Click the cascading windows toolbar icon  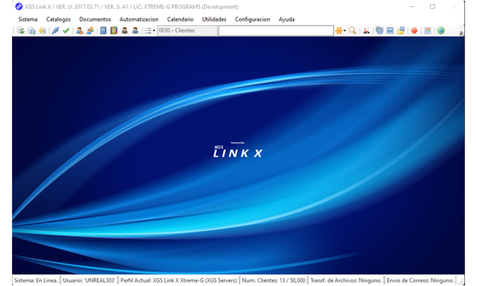[379, 30]
